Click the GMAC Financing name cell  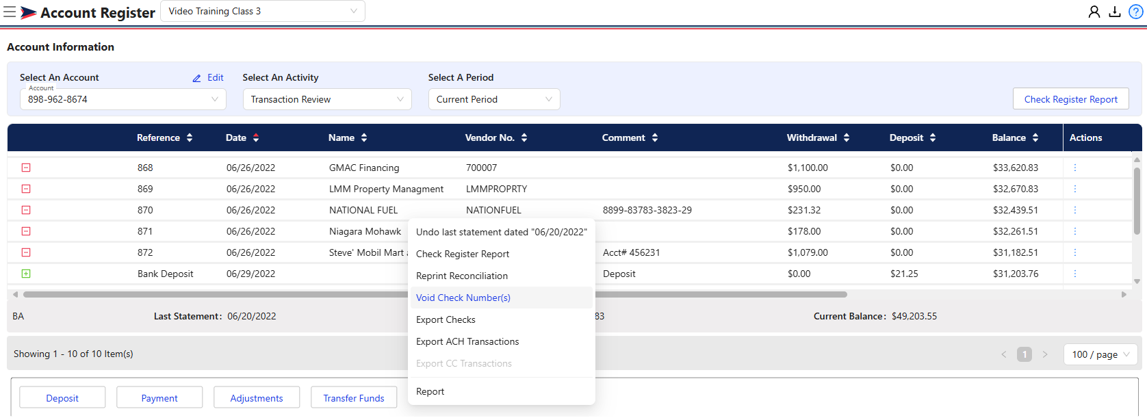(x=364, y=168)
